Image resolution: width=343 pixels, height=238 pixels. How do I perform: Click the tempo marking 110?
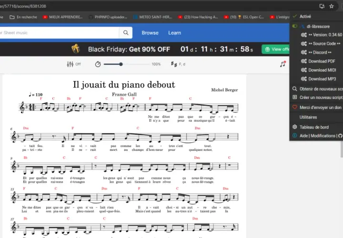(36, 95)
